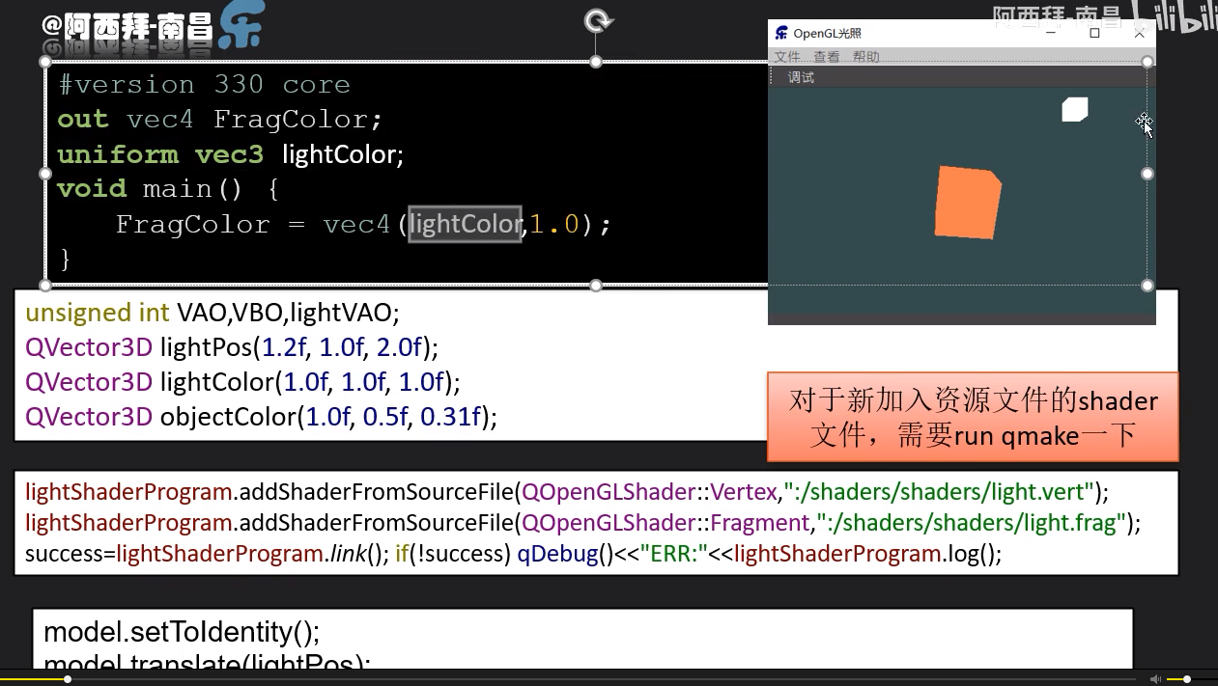Open the 帮助 menu
Screen dimensions: 1218x686
866,56
